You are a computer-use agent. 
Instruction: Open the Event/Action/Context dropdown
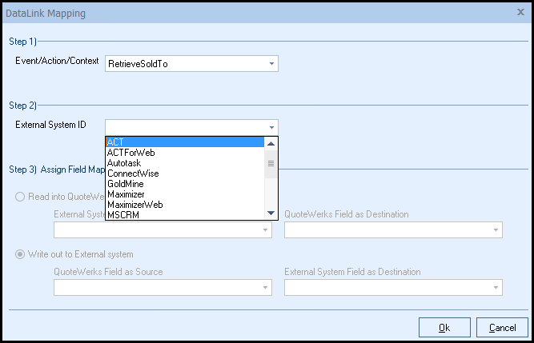pyautogui.click(x=271, y=63)
